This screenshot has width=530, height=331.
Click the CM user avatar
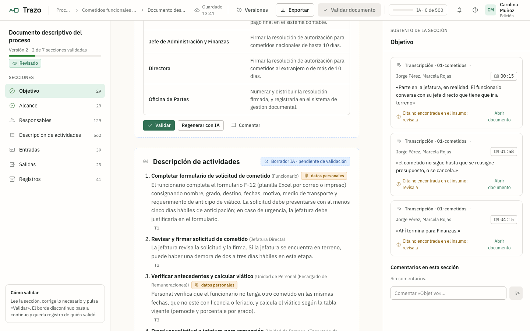pyautogui.click(x=491, y=10)
